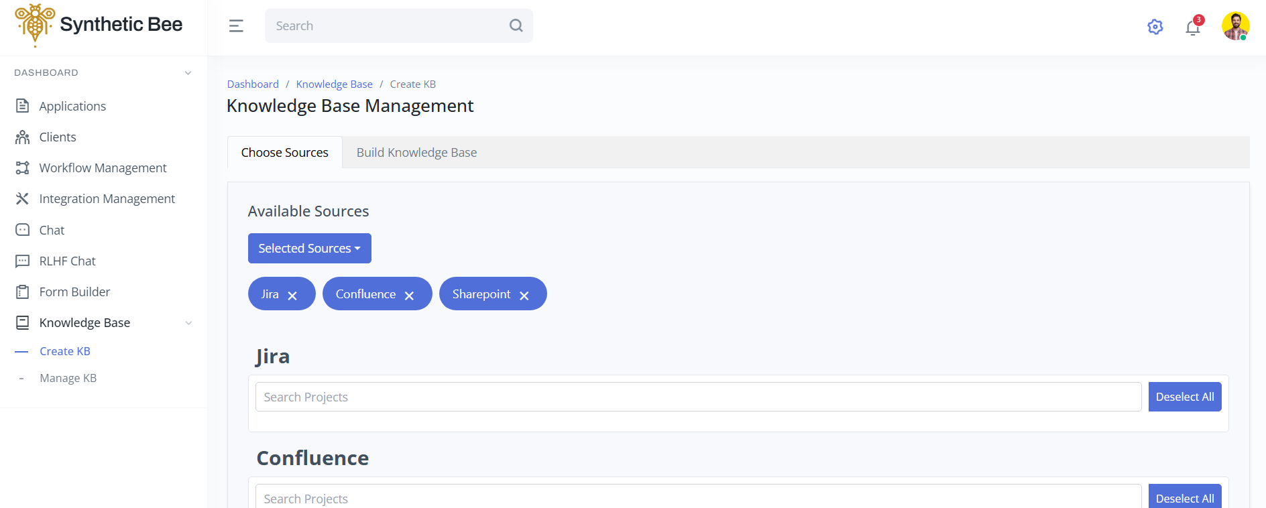Open the settings gear icon

(x=1155, y=27)
